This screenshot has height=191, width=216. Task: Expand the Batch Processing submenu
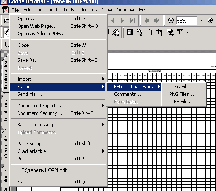point(58,125)
